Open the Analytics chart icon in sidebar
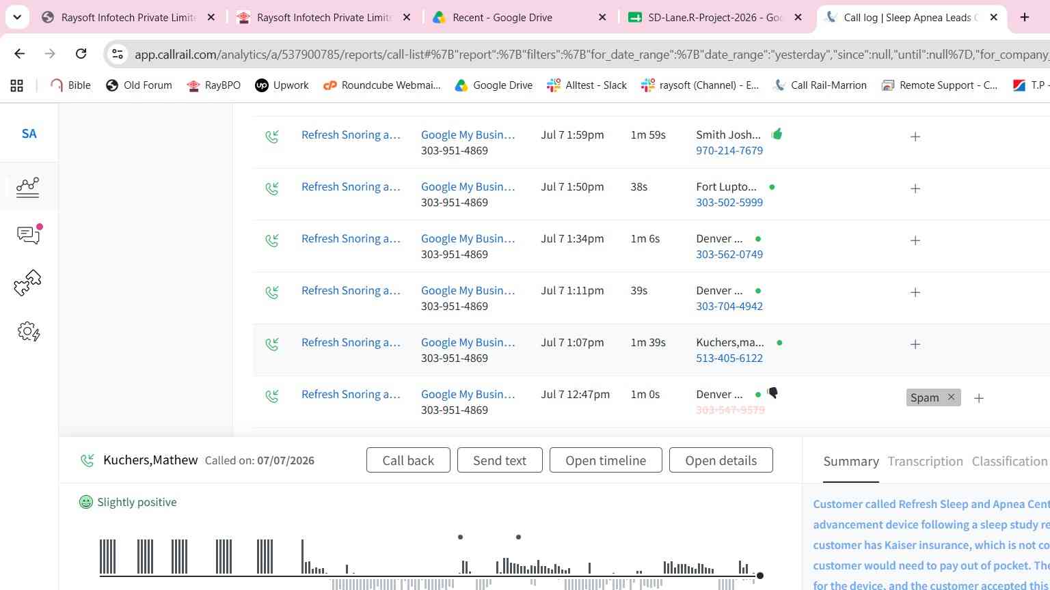 coord(28,187)
